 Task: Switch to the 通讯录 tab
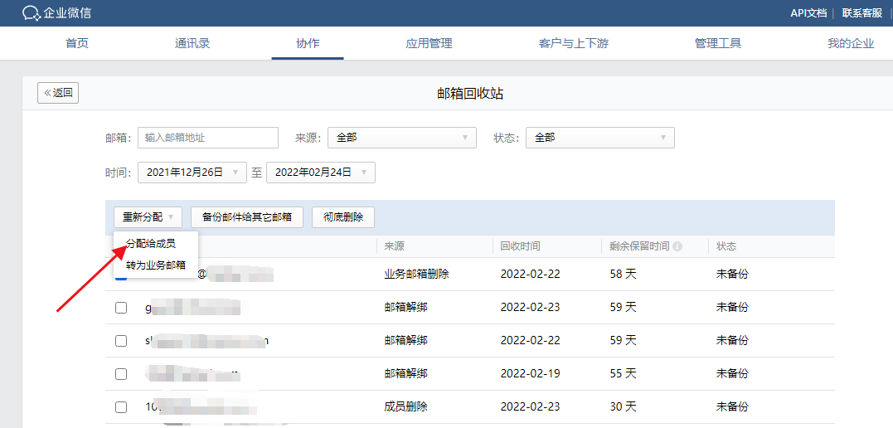click(x=192, y=43)
